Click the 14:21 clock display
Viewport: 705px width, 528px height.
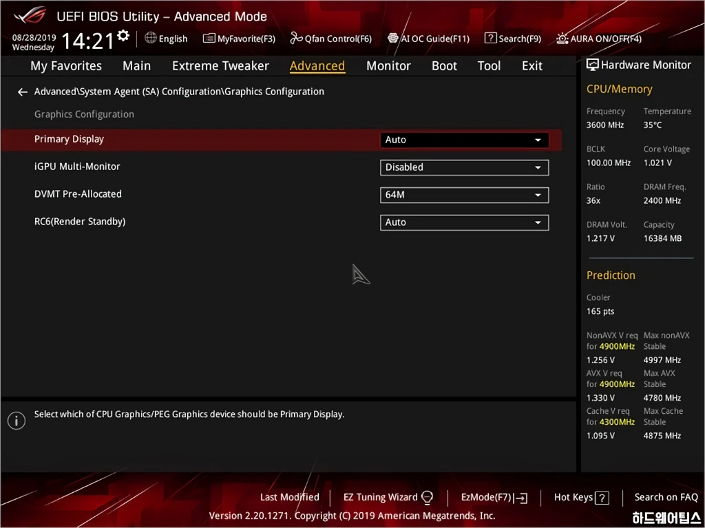tap(88, 41)
